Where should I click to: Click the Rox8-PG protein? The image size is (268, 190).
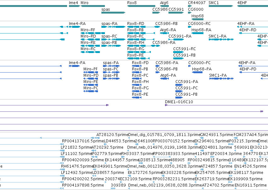137,91
